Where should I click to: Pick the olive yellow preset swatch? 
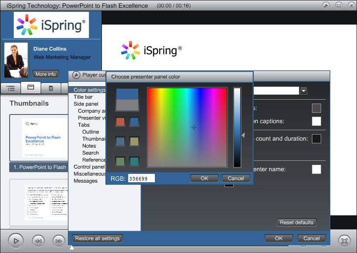click(134, 142)
